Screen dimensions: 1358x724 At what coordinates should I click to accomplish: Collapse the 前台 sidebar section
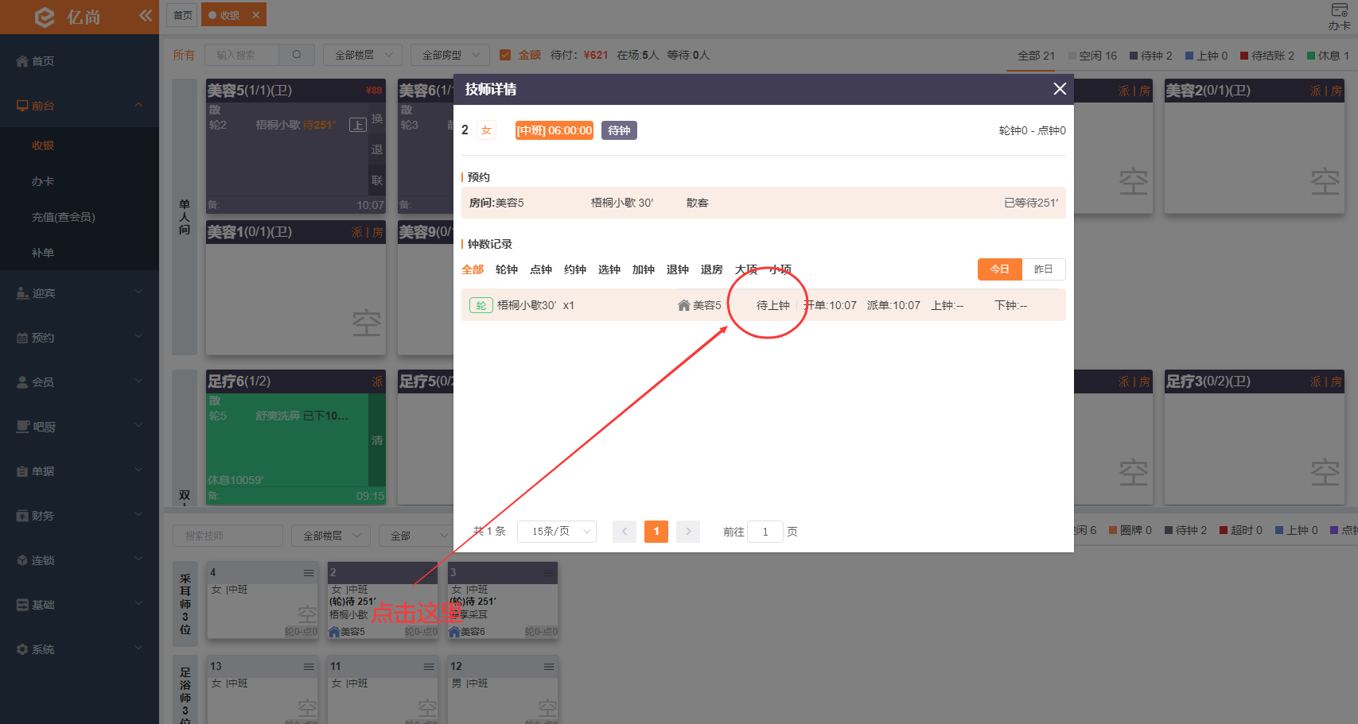139,105
